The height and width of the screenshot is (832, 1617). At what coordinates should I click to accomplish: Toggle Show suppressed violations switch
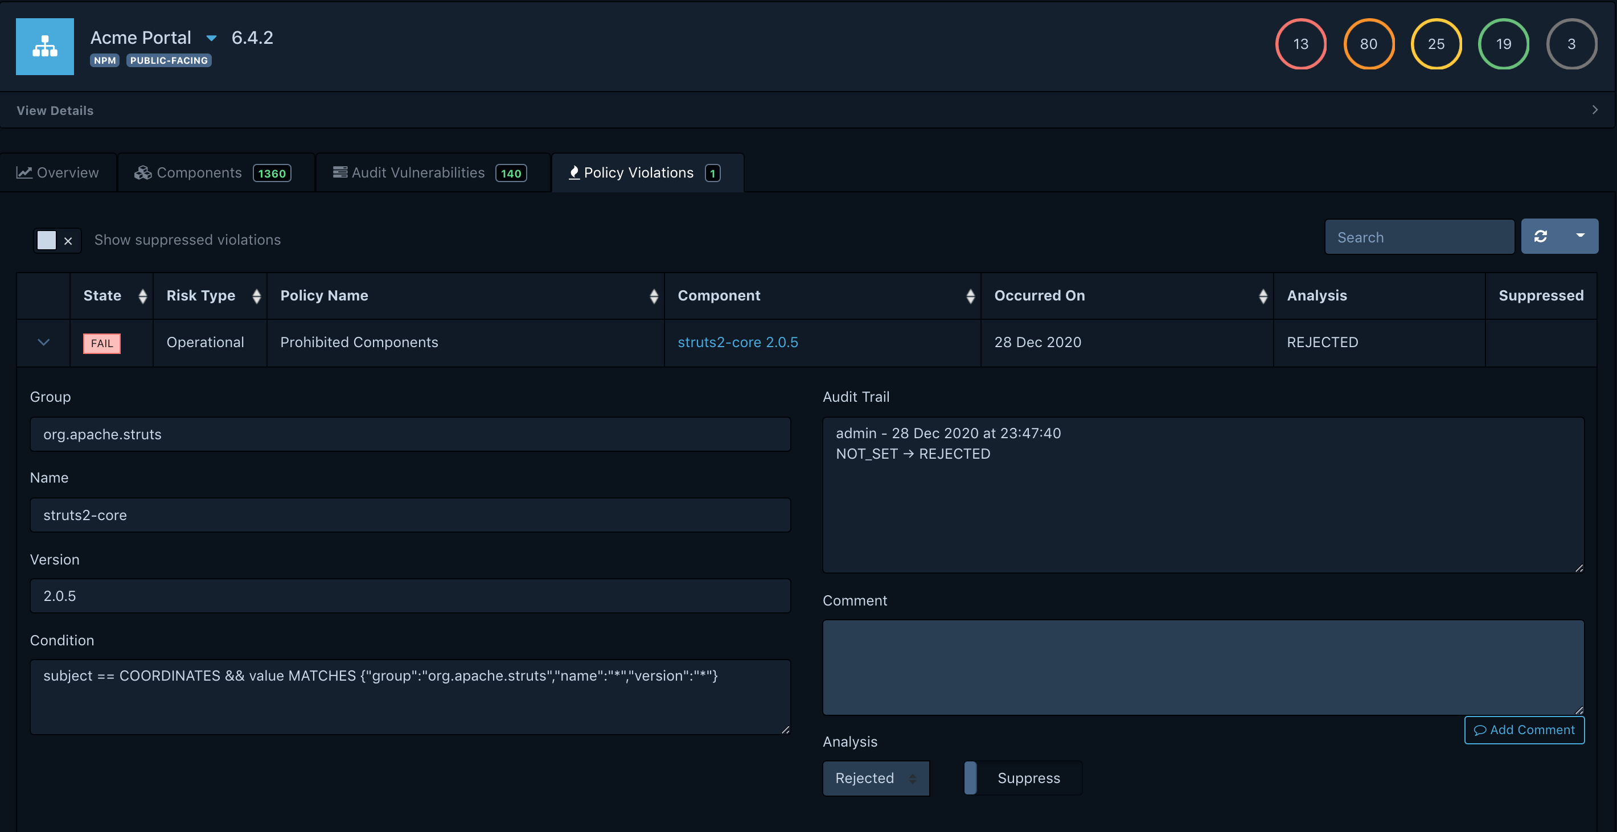pos(56,240)
